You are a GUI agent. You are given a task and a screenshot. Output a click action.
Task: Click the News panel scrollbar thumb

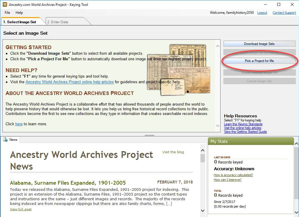click(x=203, y=158)
